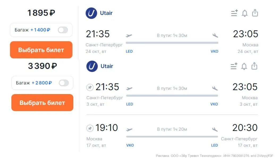Add the 3390₽ ticket to the compare list

click(234, 66)
